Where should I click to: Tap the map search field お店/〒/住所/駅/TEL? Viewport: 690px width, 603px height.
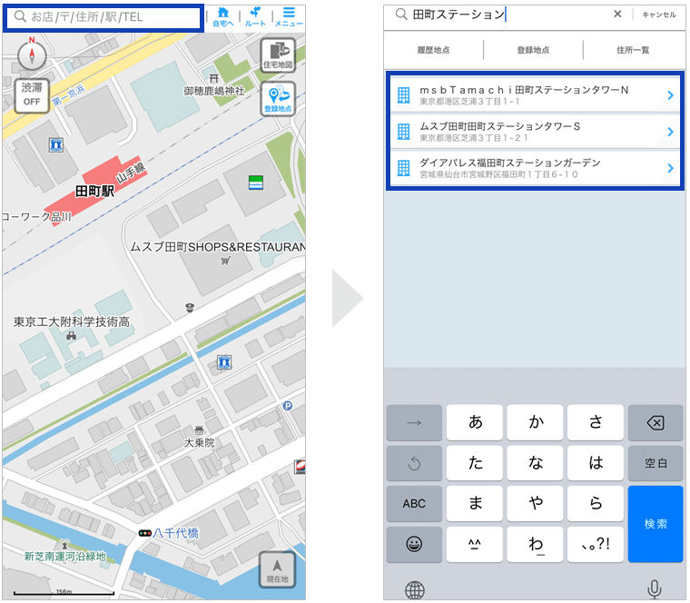[103, 17]
